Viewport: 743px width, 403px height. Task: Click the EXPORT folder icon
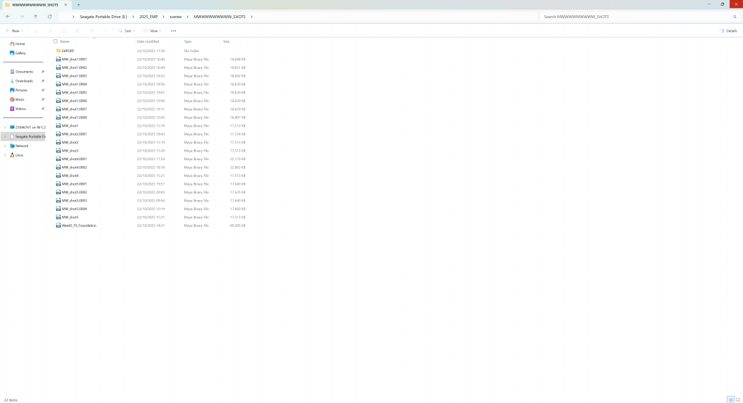click(x=58, y=51)
